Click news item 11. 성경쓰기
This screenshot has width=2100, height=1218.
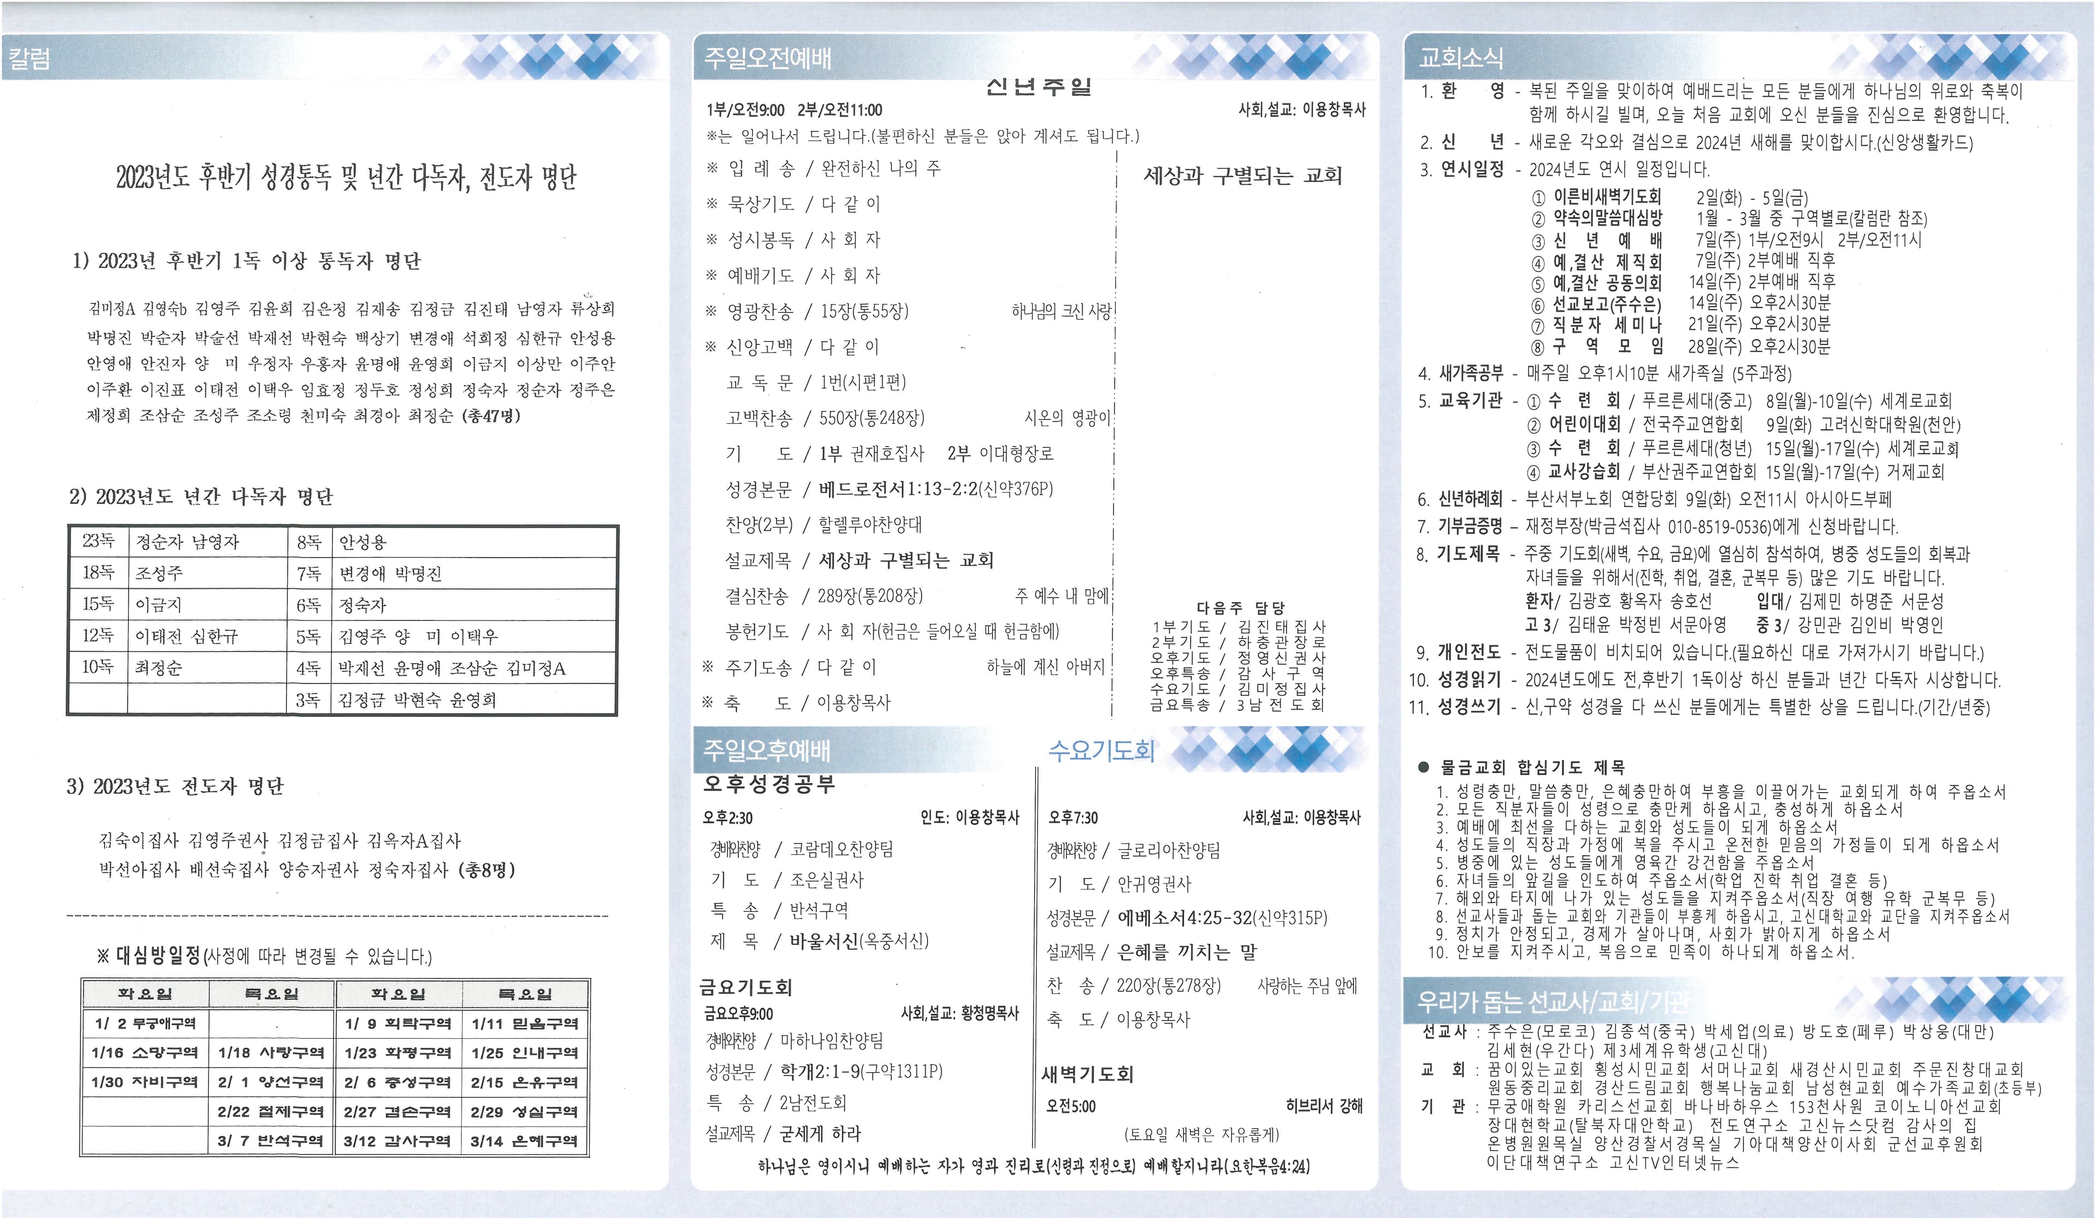tap(1699, 707)
